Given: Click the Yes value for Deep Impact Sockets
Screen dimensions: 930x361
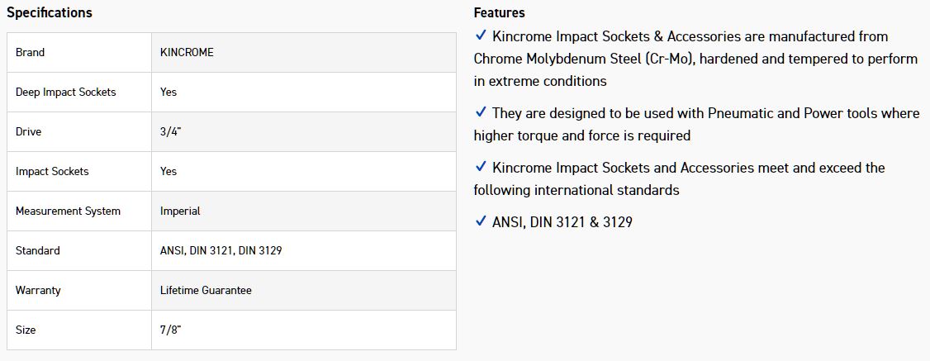Looking at the screenshot, I should (x=168, y=92).
